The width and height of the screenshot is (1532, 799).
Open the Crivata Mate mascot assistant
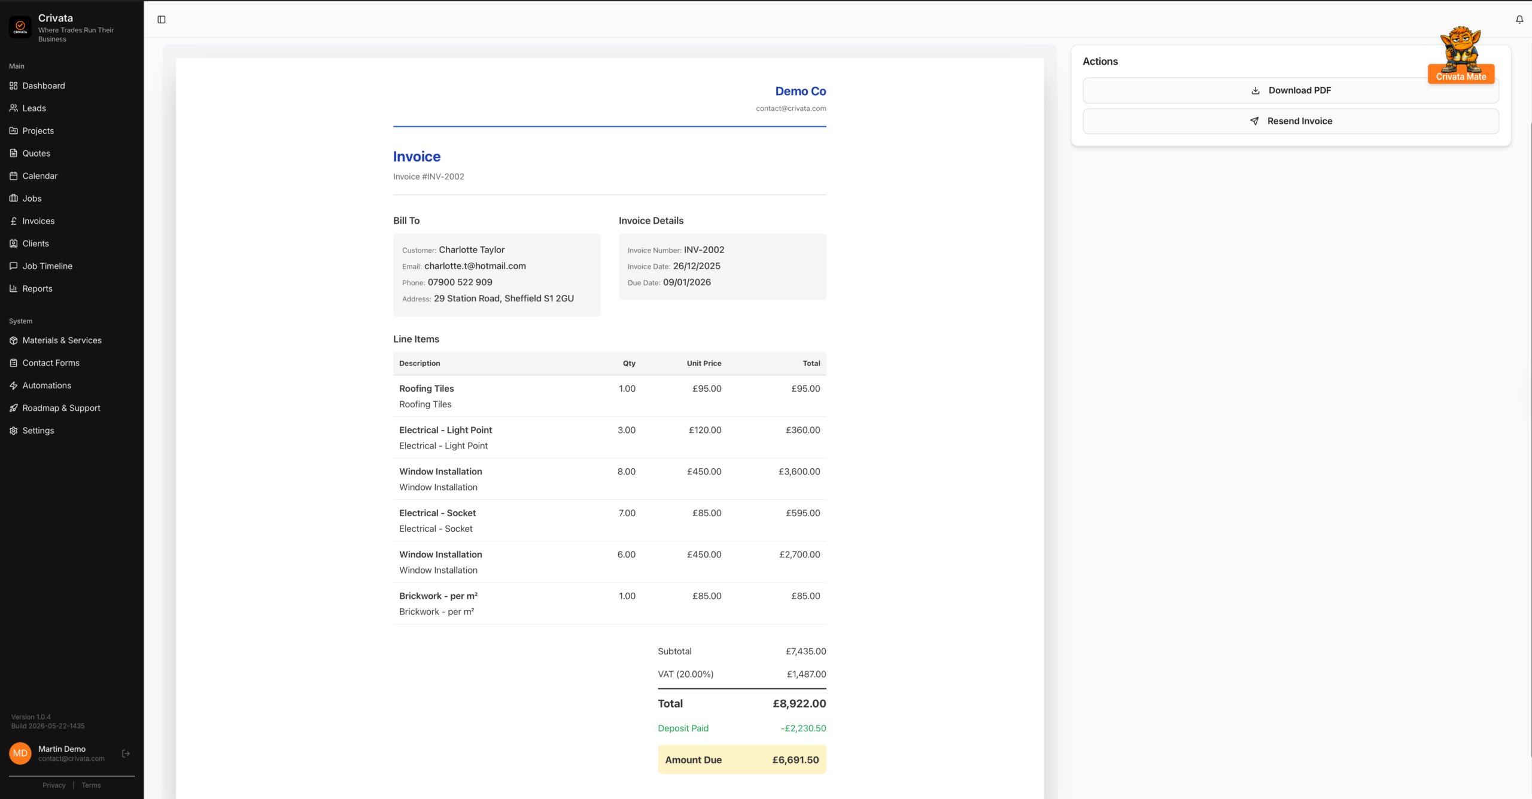[1461, 55]
